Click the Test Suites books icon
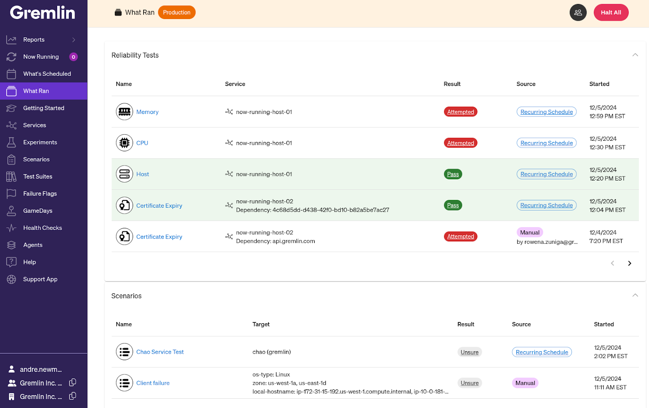 pyautogui.click(x=11, y=176)
